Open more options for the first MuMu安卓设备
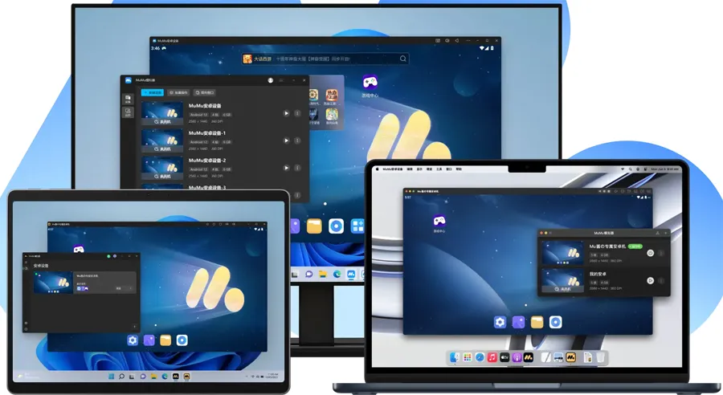Image resolution: width=723 pixels, height=395 pixels. (297, 114)
